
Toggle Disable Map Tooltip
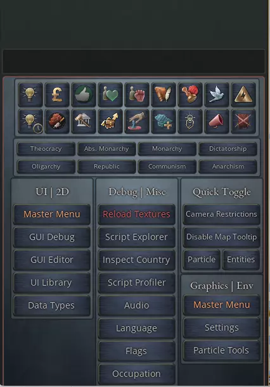[221, 237]
